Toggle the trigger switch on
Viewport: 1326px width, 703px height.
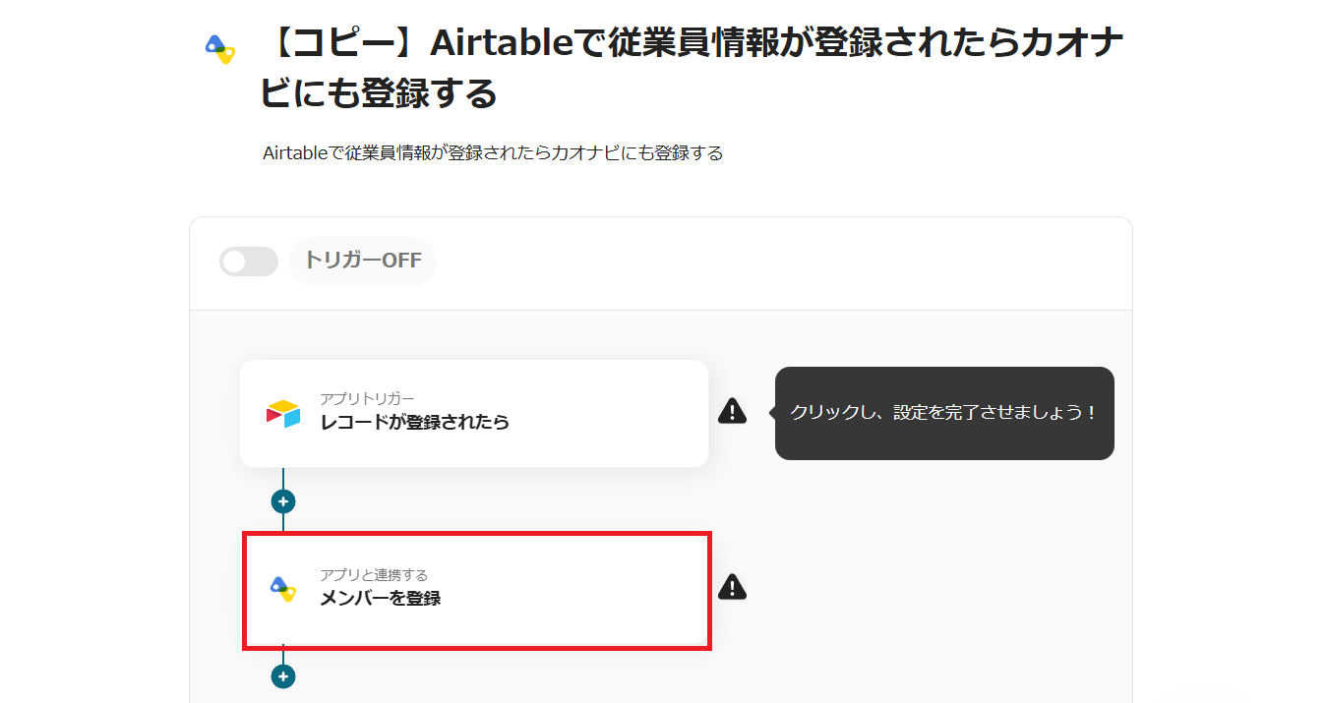248,262
